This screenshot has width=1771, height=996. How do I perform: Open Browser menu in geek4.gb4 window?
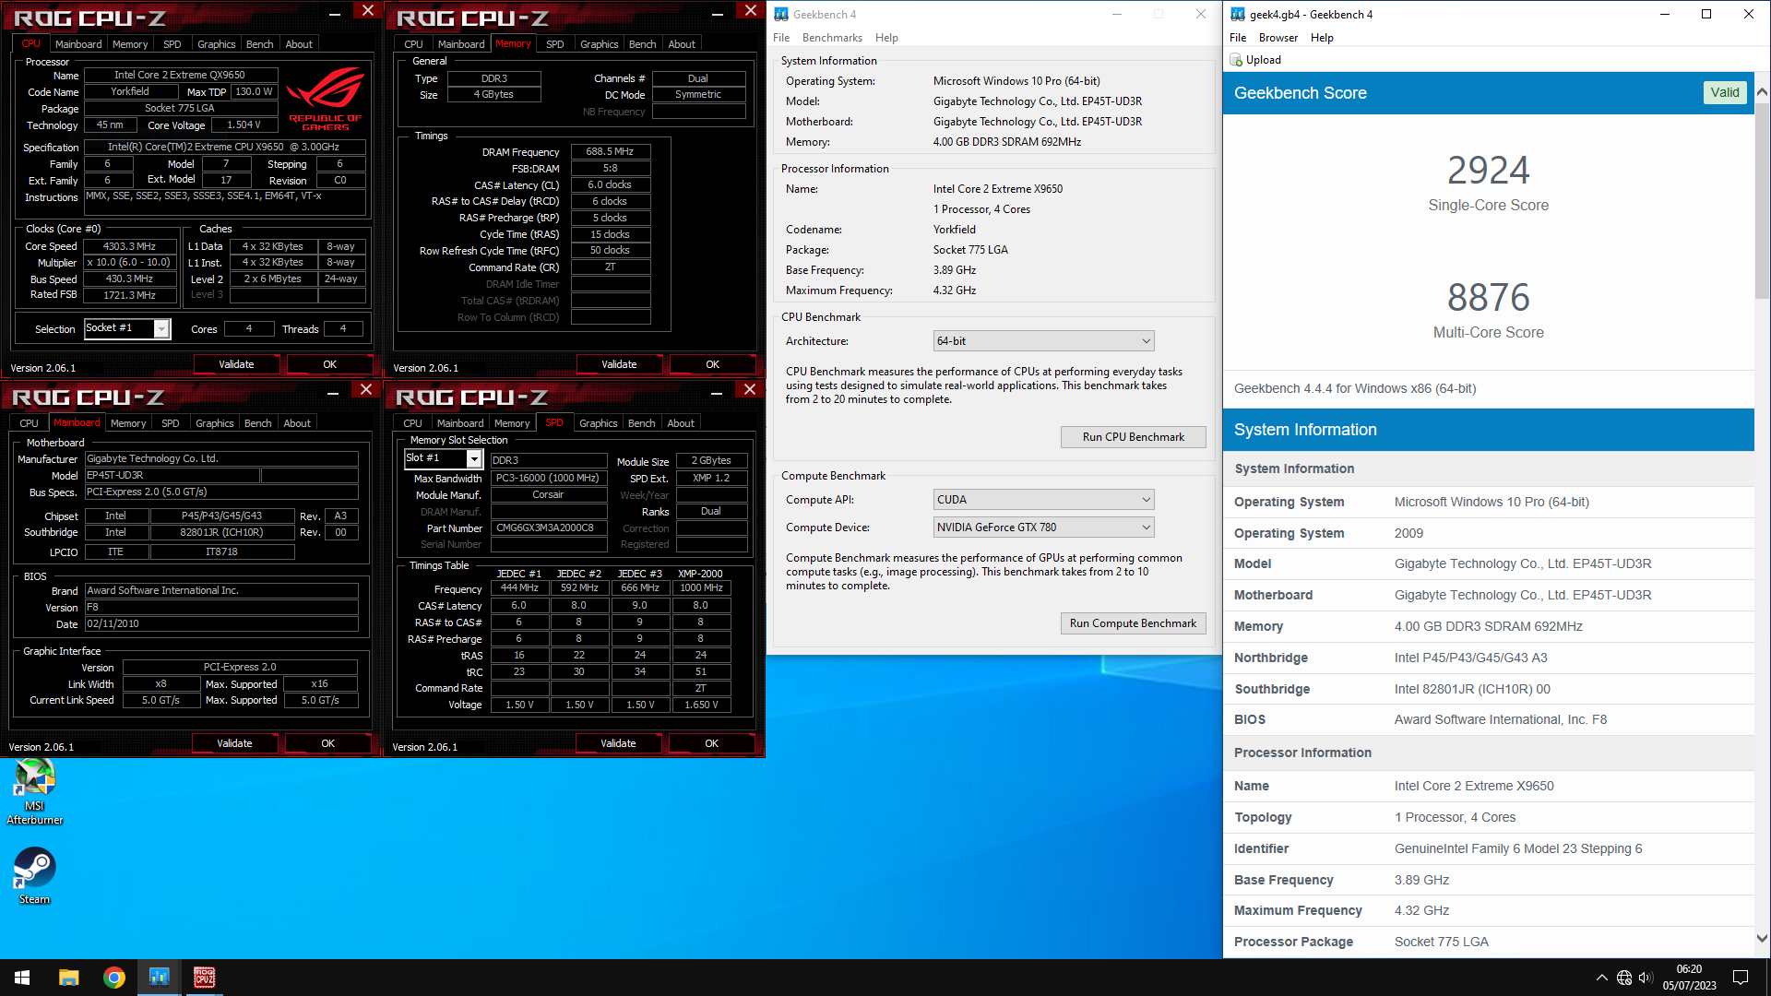click(x=1278, y=38)
